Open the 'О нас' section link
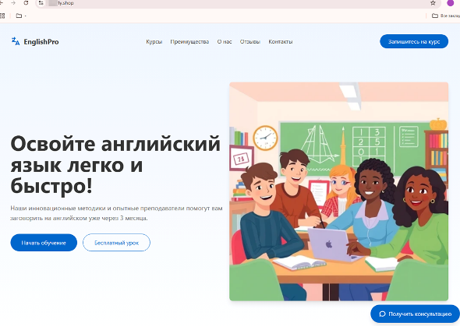The width and height of the screenshot is (460, 326). pos(225,41)
